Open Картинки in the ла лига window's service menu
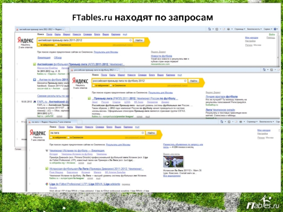Viewport: 283px width, 212px height. [x=128, y=127]
